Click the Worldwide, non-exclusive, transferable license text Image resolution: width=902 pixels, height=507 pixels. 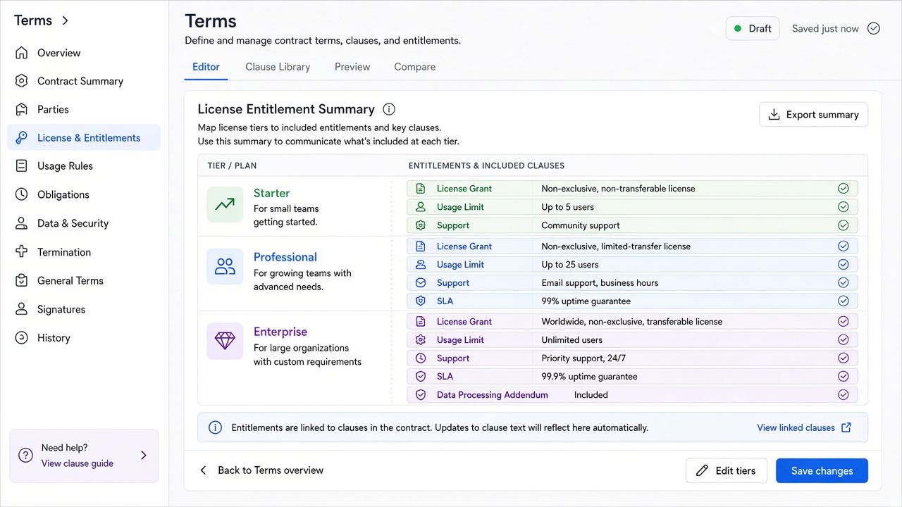[631, 322]
